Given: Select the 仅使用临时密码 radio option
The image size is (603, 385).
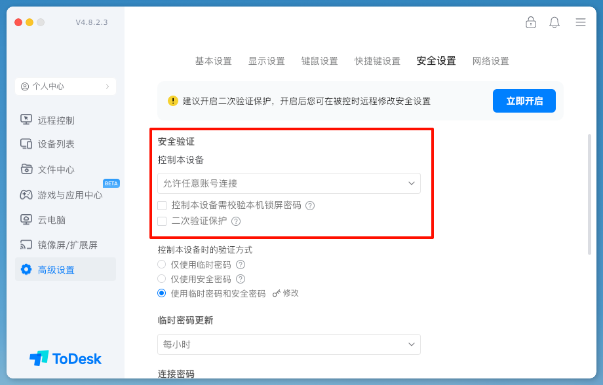Looking at the screenshot, I should (162, 265).
